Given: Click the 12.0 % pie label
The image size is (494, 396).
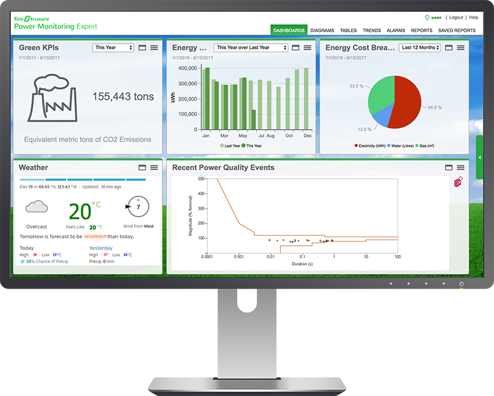Looking at the screenshot, I should (x=364, y=129).
